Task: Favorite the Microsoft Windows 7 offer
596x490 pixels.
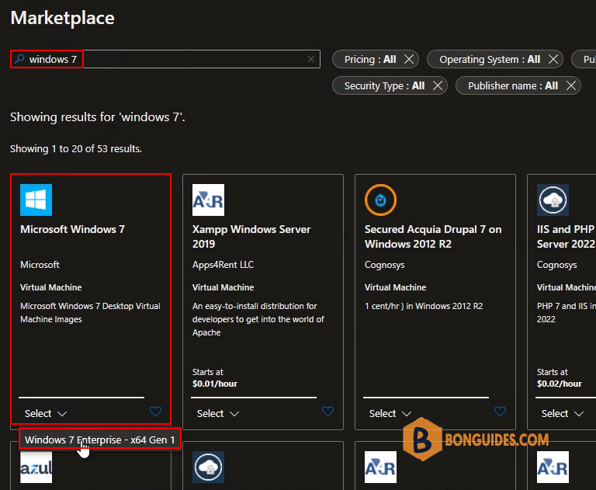Action: (x=155, y=412)
